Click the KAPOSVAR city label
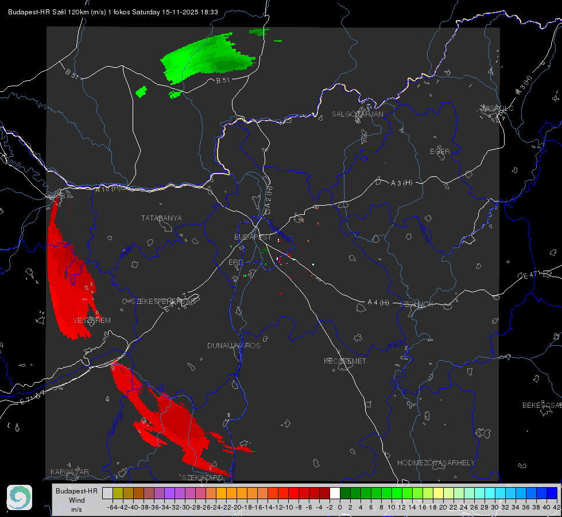Viewport: 562px width, 517px height. click(69, 472)
